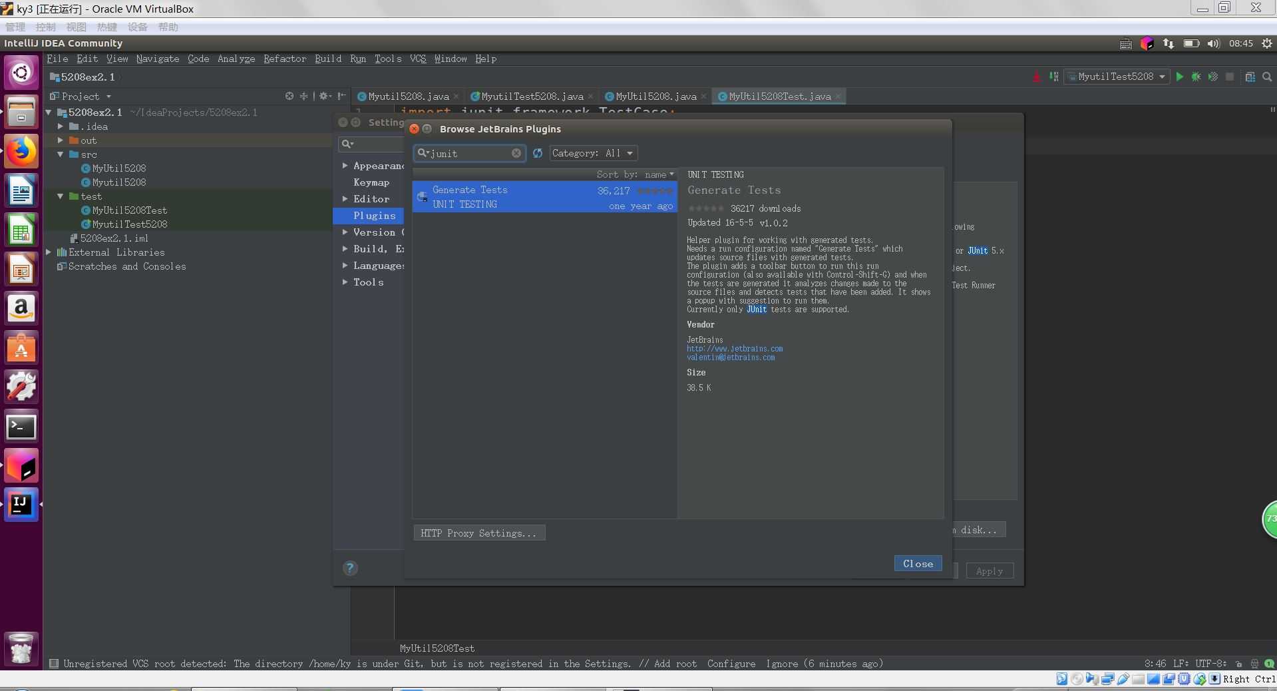The image size is (1277, 691).
Task: Click Add root link in status bar
Action: [675, 664]
